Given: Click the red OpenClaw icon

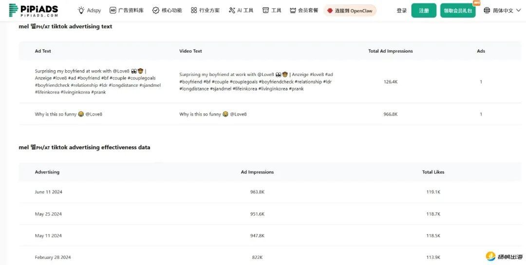Looking at the screenshot, I should (x=330, y=11).
